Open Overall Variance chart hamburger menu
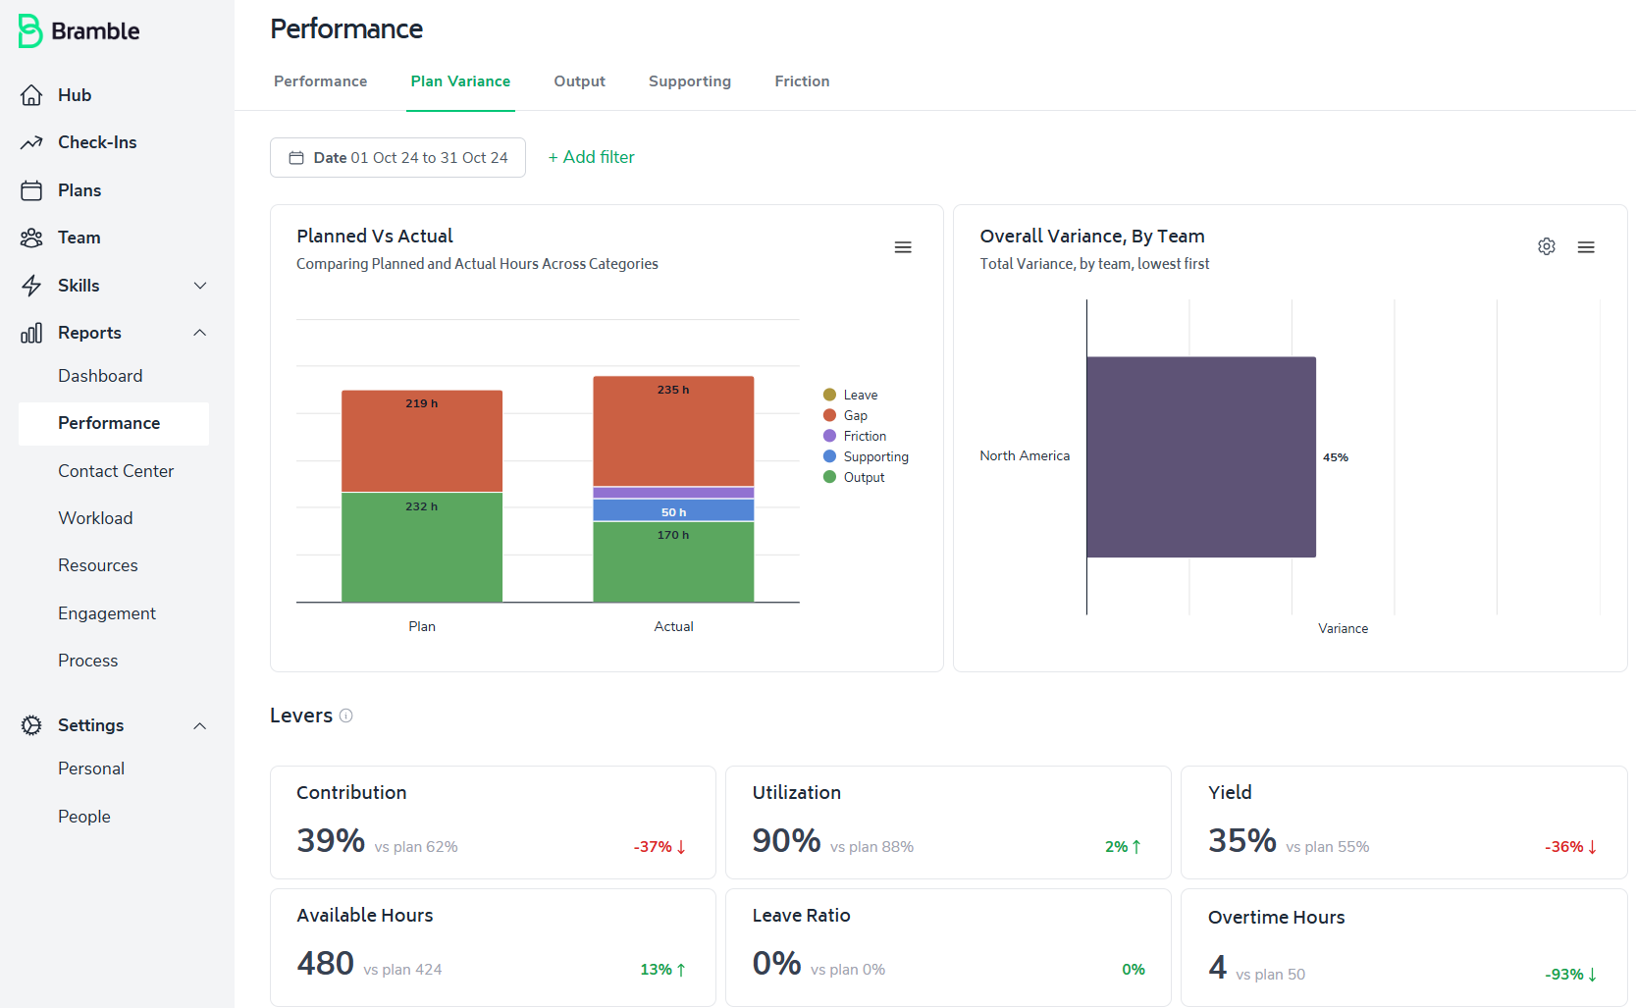Image resolution: width=1636 pixels, height=1008 pixels. point(1586,247)
